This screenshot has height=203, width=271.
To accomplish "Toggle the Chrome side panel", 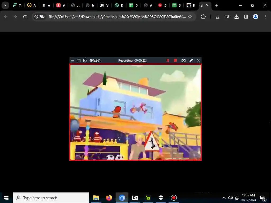I will [246, 17].
